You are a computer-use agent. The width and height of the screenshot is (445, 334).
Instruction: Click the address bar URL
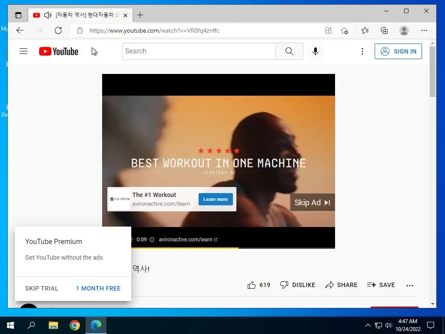pos(154,30)
